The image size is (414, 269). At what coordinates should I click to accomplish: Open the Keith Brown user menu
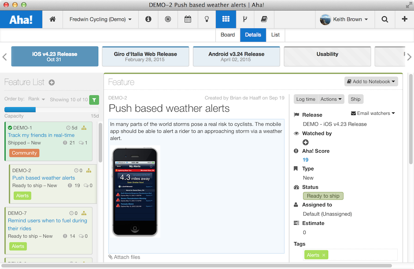click(x=351, y=19)
